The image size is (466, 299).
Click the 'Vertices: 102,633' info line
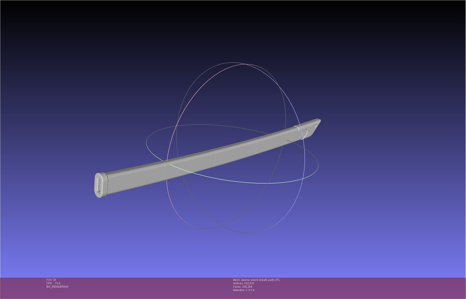pos(244,283)
